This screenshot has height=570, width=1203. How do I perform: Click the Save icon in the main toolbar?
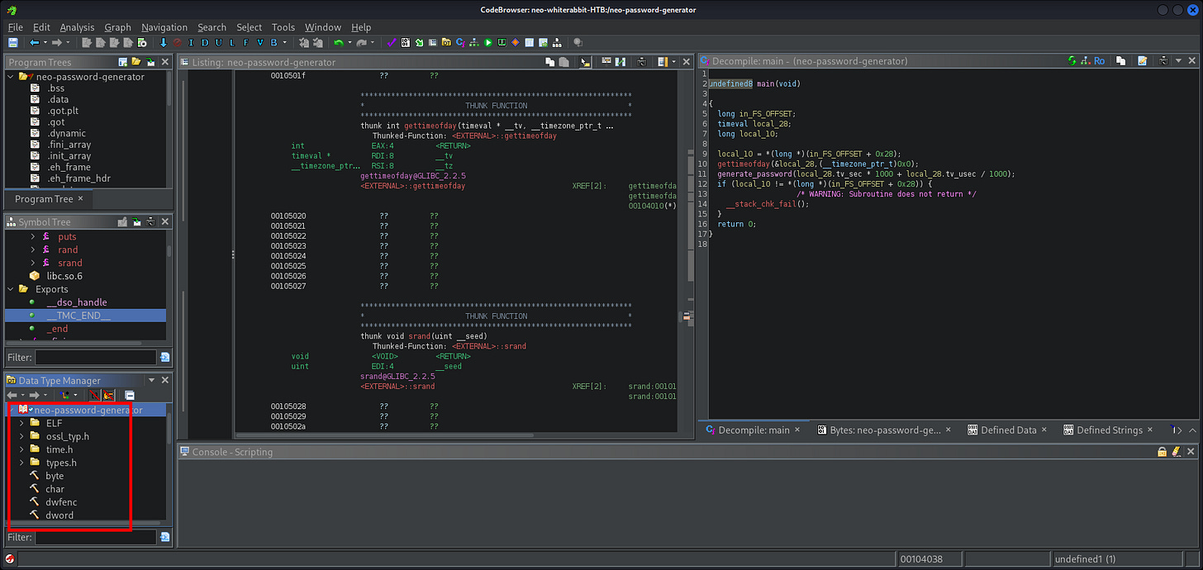pos(13,42)
